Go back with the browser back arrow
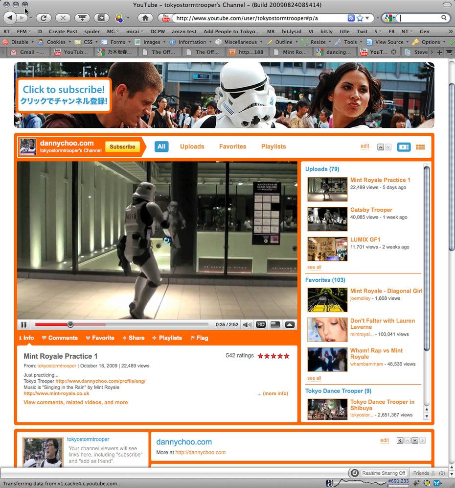Image resolution: width=455 pixels, height=488 pixels. pos(10,18)
